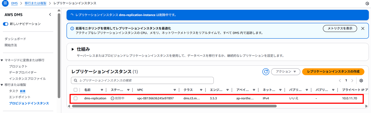Open the hamburger navigation menu icon
Image resolution: width=371 pixels, height=113 pixels.
coord(5,3)
